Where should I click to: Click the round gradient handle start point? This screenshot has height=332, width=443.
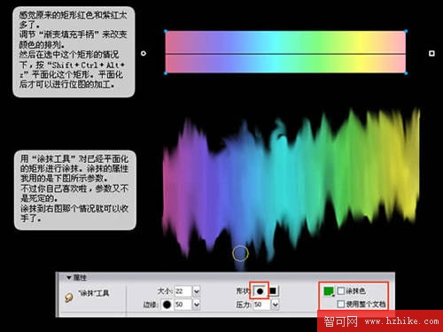[x=144, y=53]
